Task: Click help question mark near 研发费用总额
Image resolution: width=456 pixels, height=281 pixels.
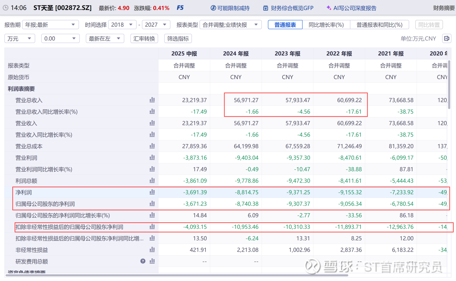Action: [143, 261]
